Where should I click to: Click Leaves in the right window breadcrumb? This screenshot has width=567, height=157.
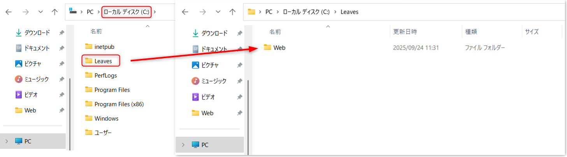[x=349, y=12]
